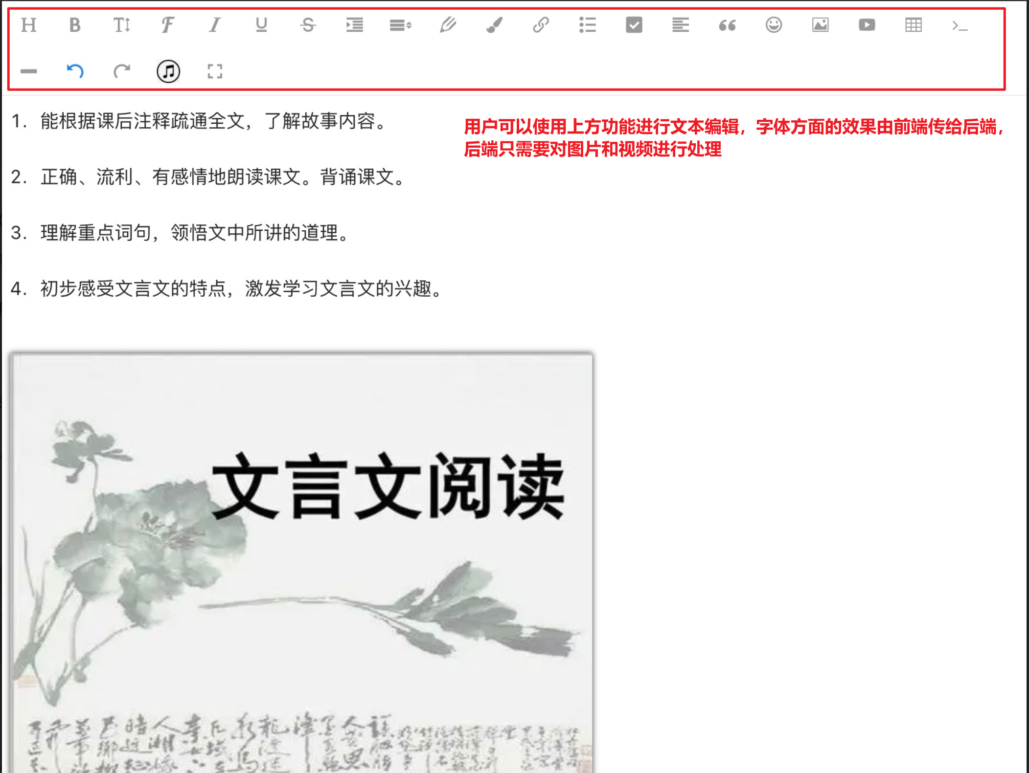Toggle underline formatting

click(261, 25)
